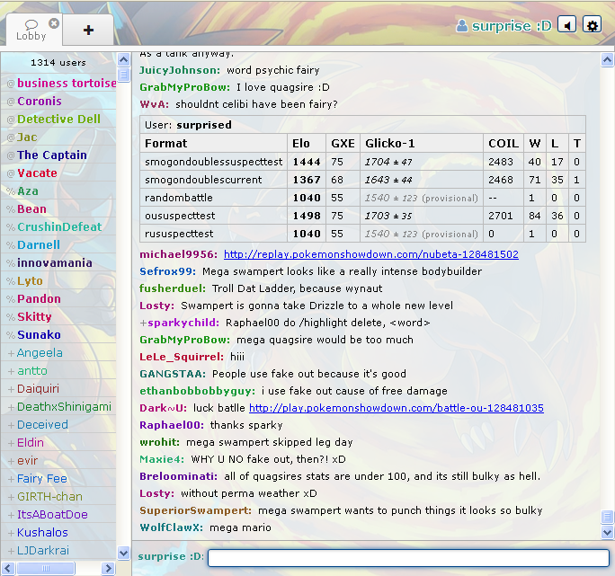Select user ItsABoatDoe in the list
The image size is (615, 576).
[58, 515]
